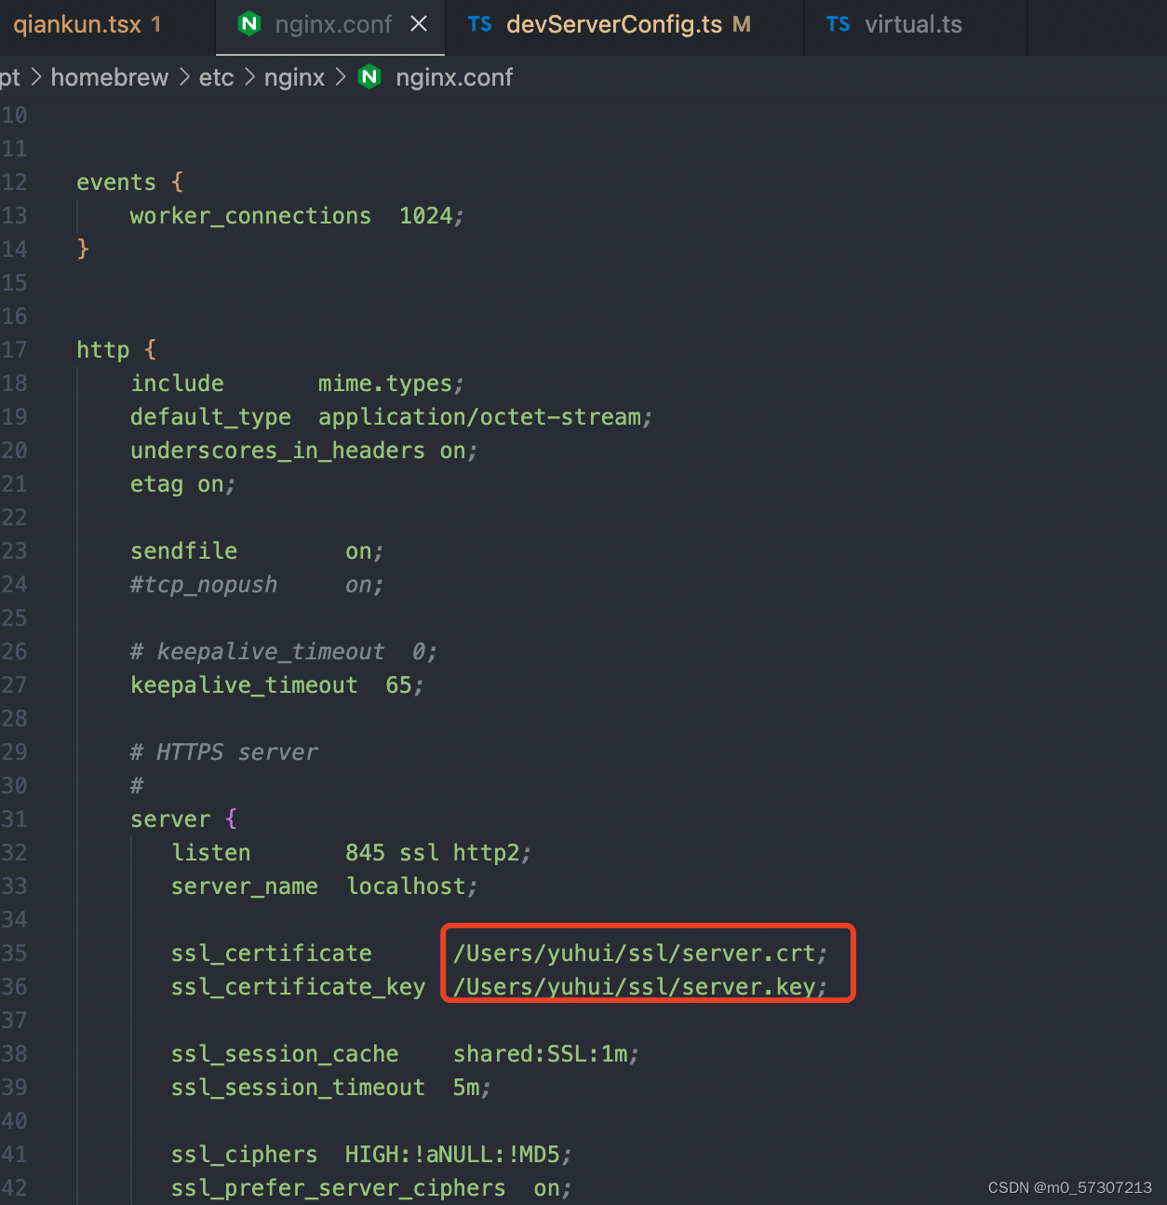The image size is (1167, 1205).
Task: Open the nginx folder breadcrumb segment
Action: [x=294, y=77]
